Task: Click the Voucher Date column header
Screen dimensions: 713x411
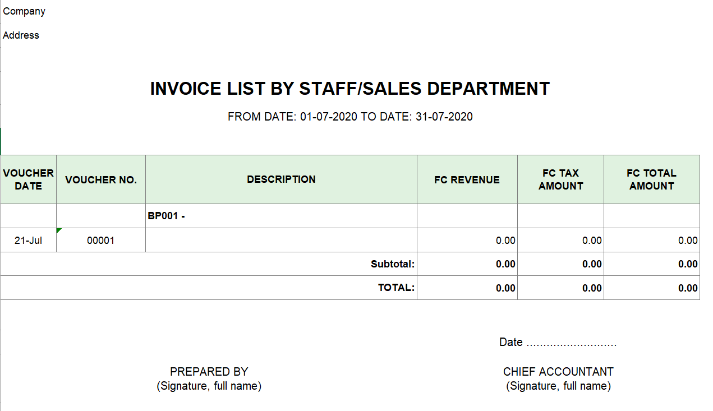Action: 29,179
